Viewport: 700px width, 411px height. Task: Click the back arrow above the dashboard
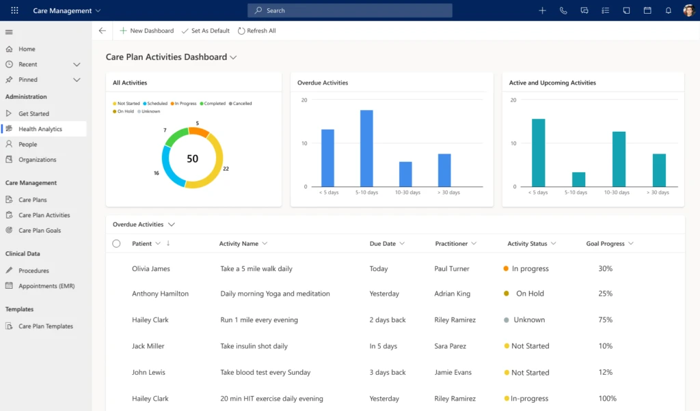pos(102,30)
